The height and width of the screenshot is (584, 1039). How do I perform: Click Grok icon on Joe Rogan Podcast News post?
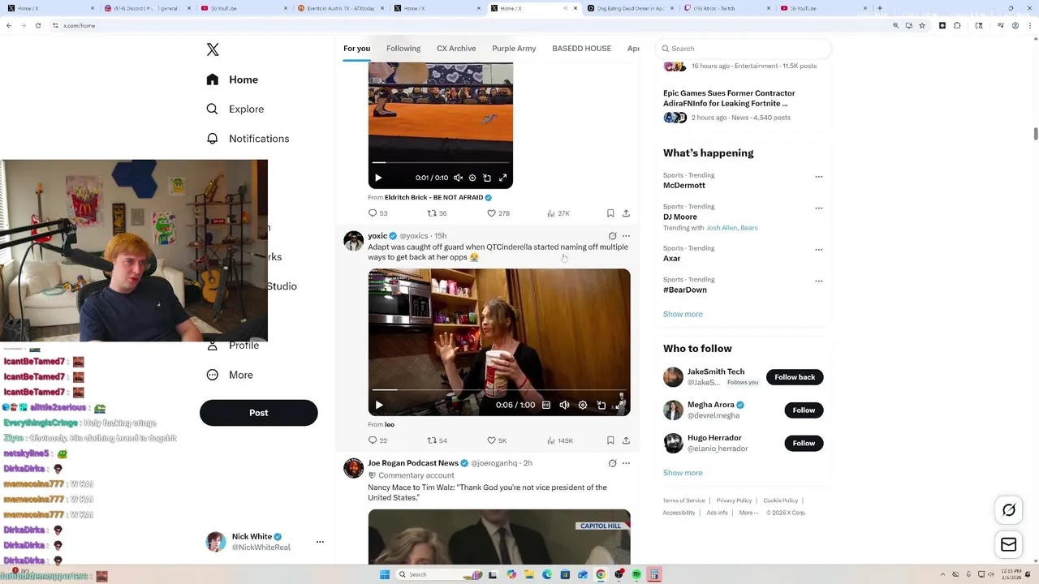tap(612, 463)
